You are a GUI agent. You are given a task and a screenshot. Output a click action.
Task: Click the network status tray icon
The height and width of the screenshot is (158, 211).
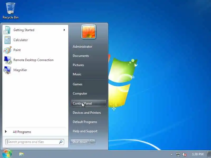[x=178, y=154]
